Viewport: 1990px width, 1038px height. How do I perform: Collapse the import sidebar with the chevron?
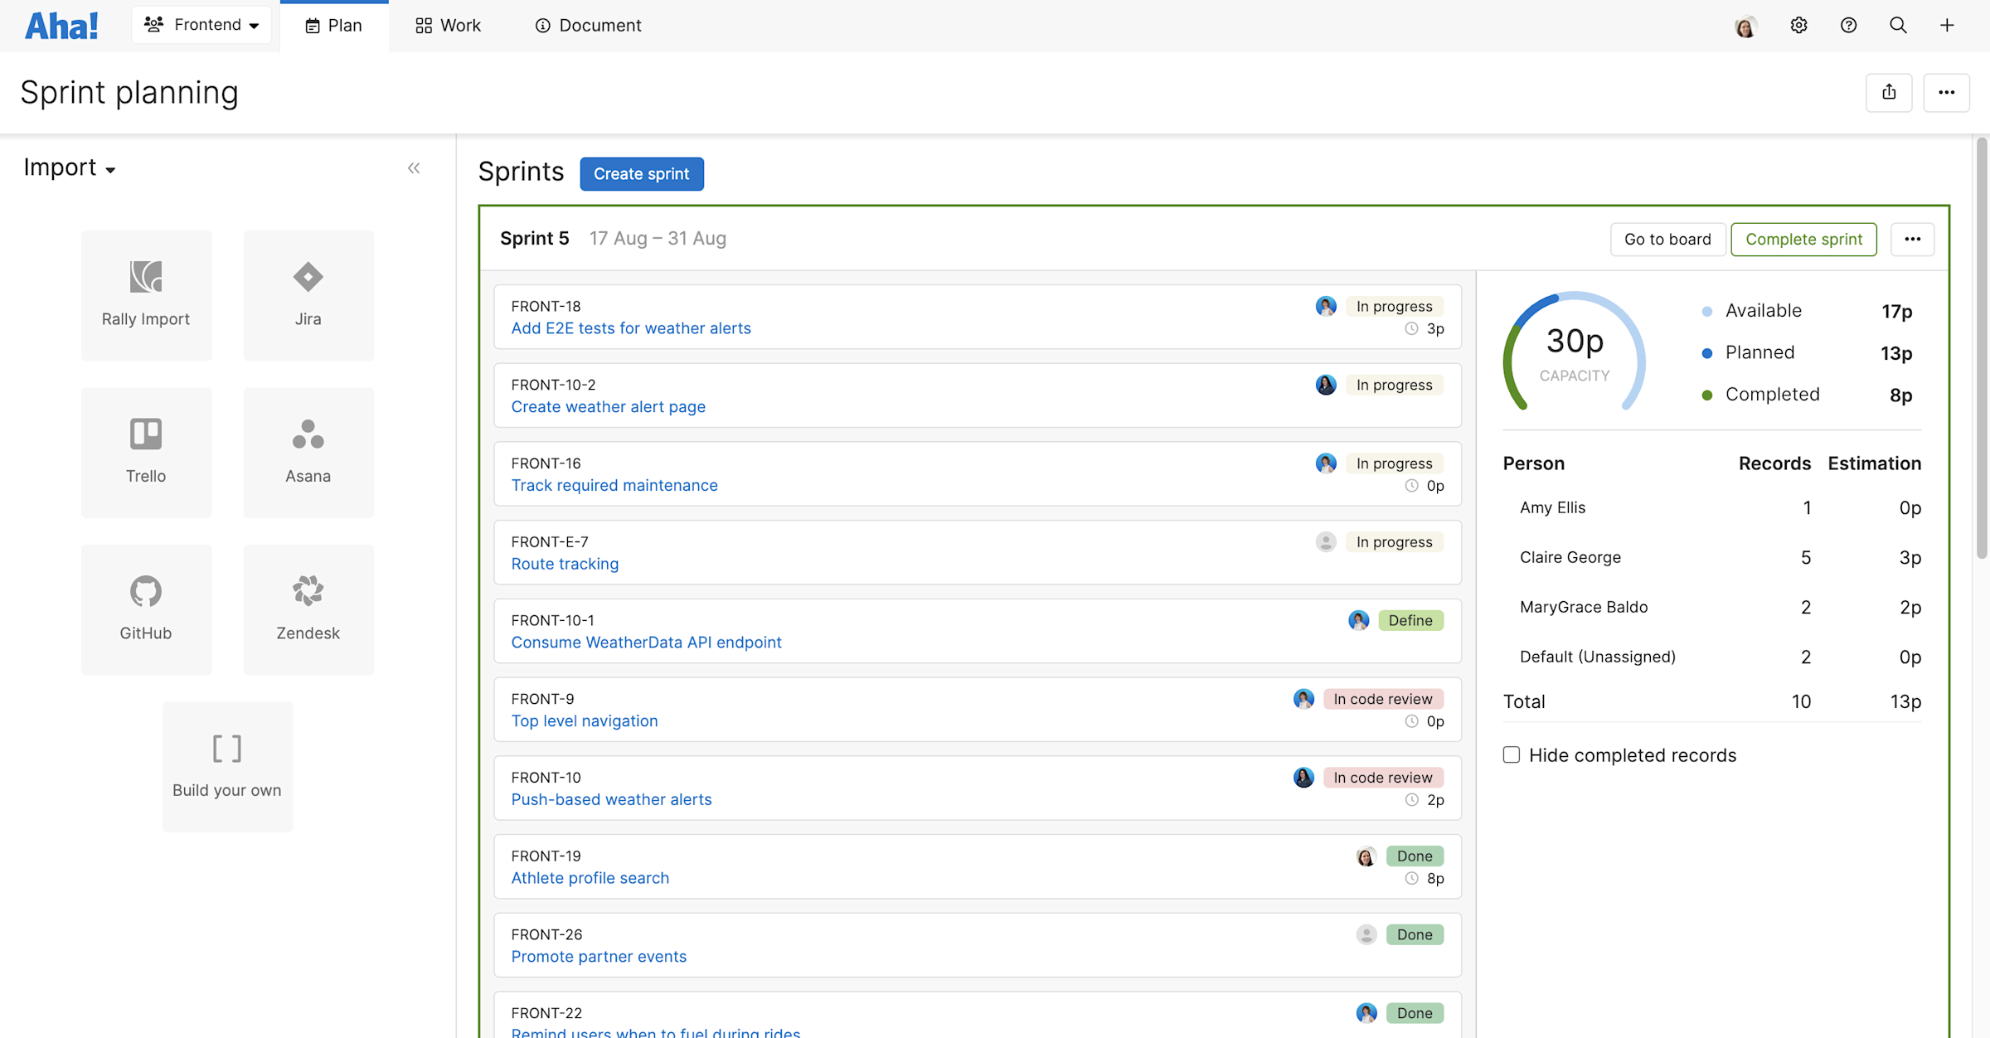414,167
